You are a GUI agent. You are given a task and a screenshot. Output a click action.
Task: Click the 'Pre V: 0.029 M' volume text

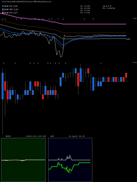click(x=109, y=8)
